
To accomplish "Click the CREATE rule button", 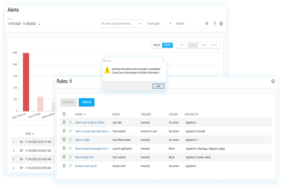I will coord(86,102).
